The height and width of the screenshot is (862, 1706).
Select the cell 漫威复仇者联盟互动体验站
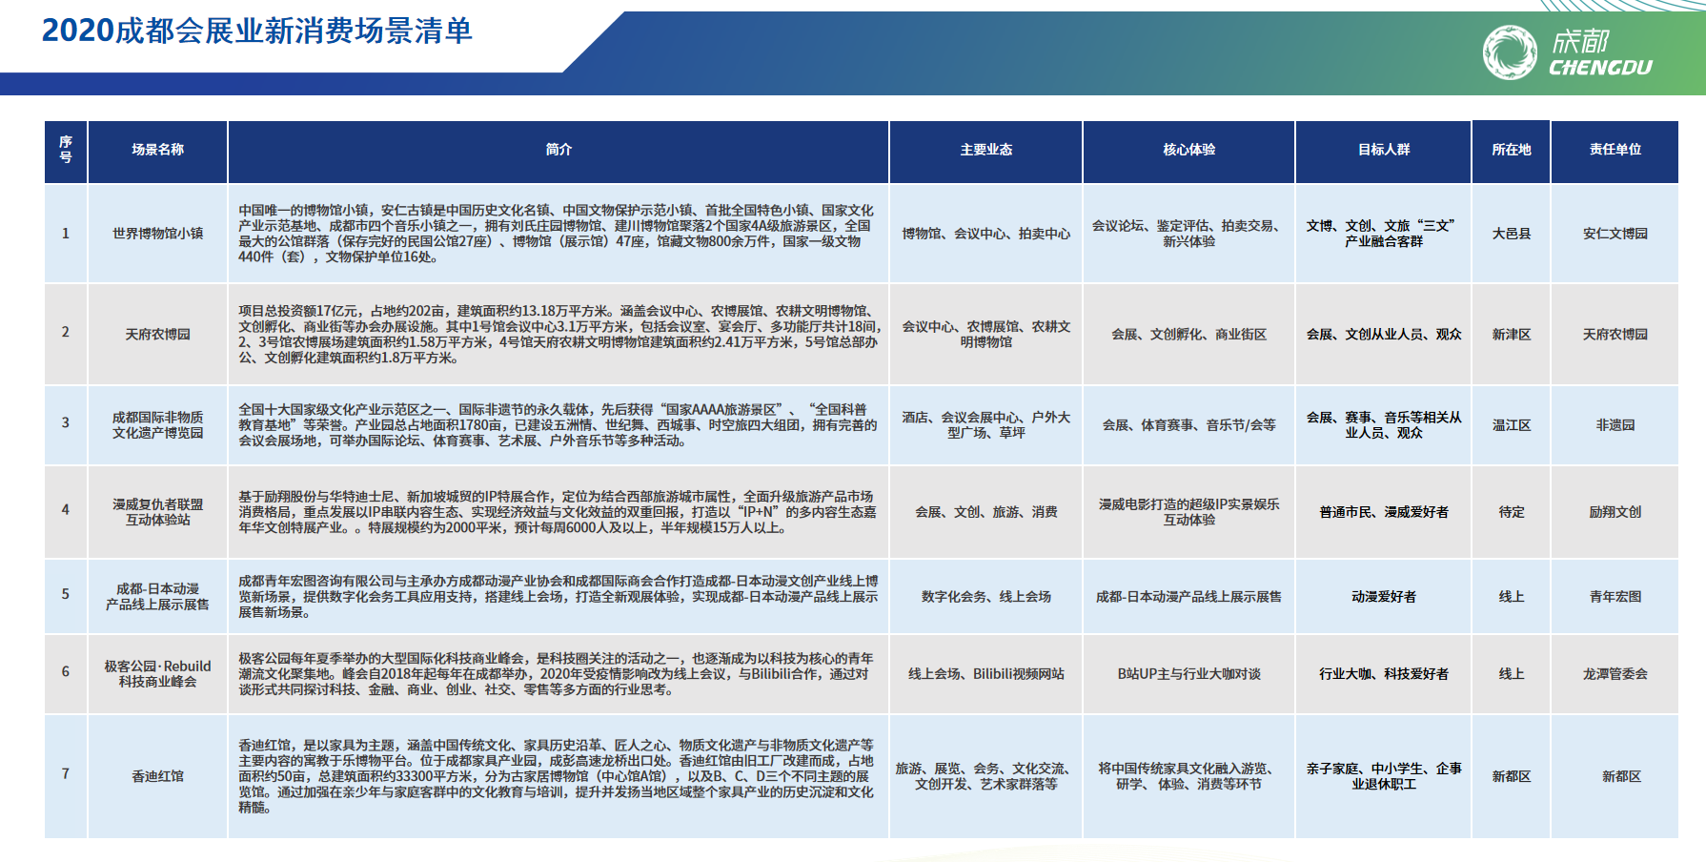(x=158, y=512)
